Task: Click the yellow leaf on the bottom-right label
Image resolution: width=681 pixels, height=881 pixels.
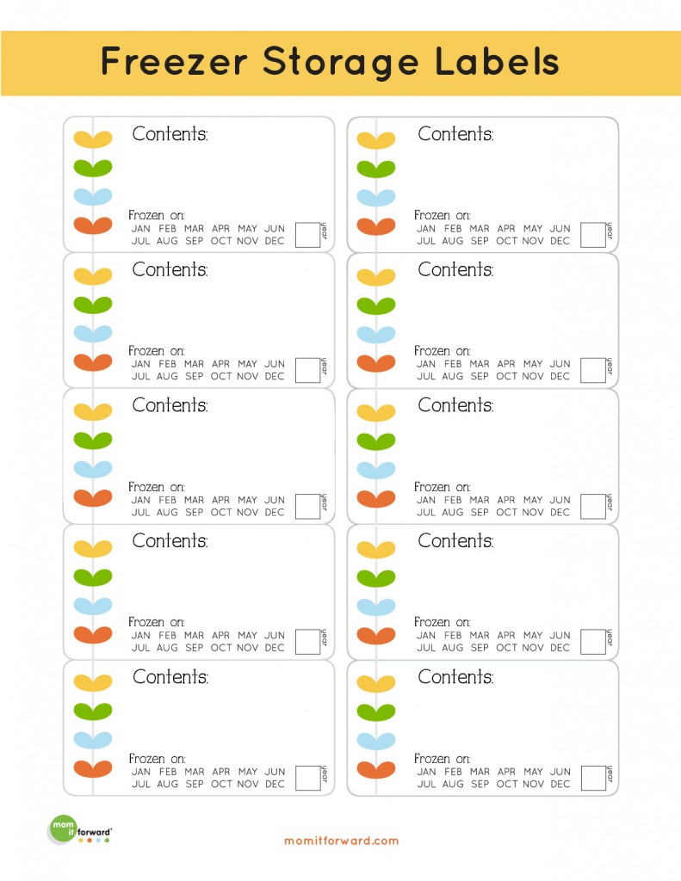Action: click(x=376, y=684)
